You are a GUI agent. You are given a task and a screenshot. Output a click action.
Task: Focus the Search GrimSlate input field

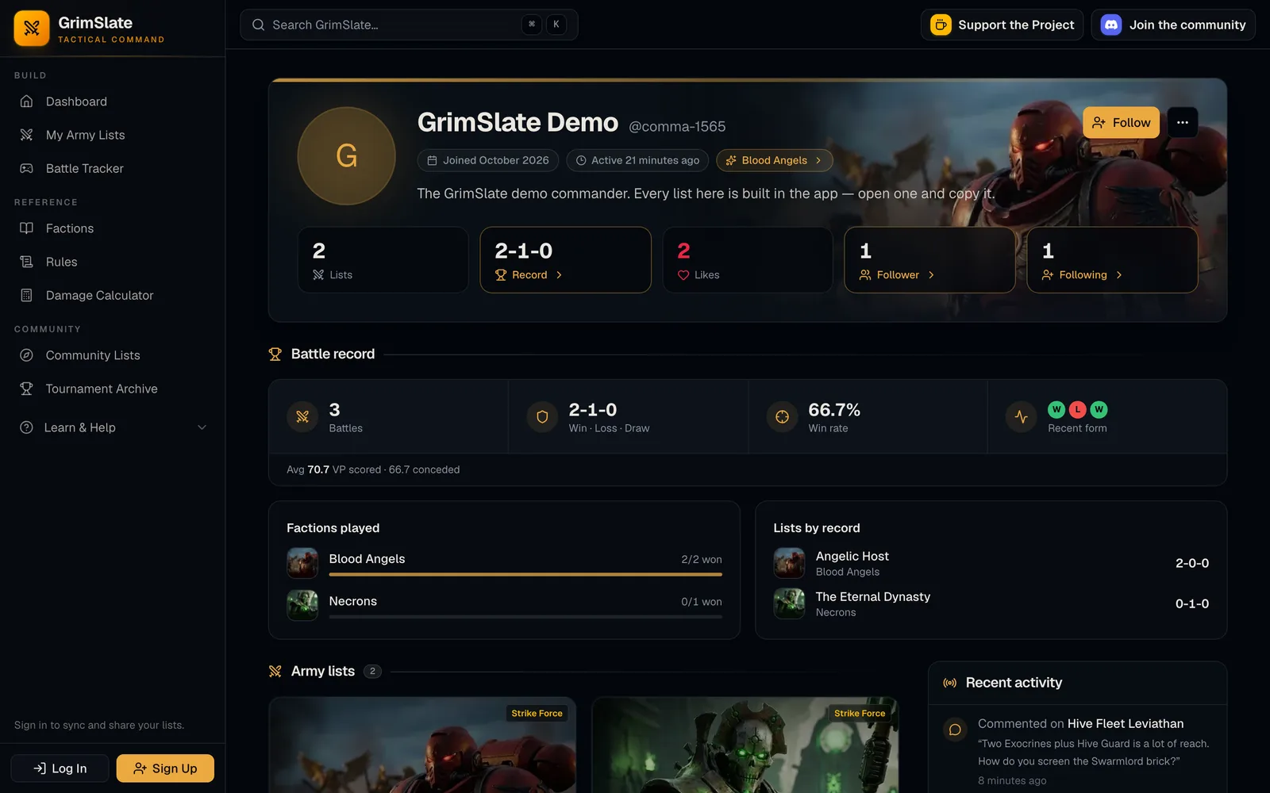pyautogui.click(x=409, y=25)
